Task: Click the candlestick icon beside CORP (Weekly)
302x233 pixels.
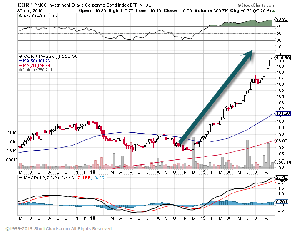Action: 20,56
